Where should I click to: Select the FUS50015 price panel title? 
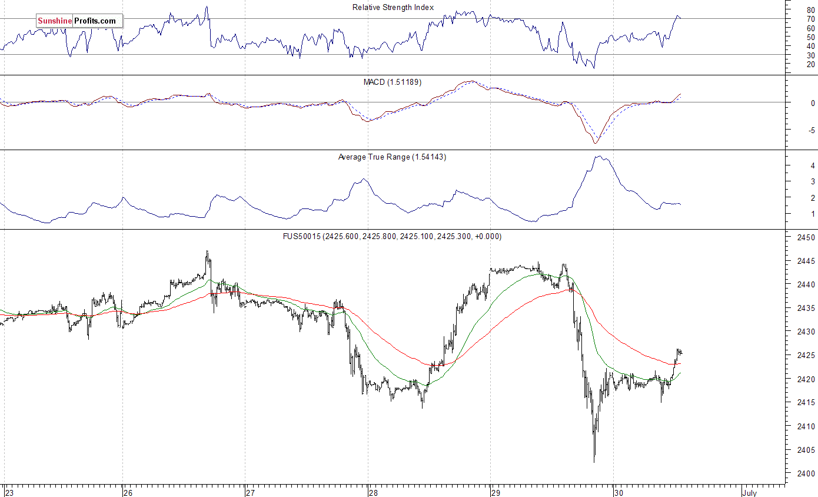(393, 237)
